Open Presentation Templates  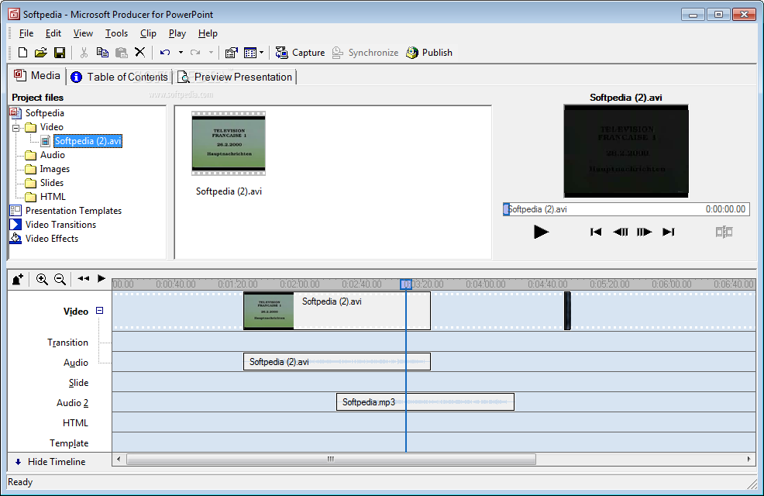(x=74, y=211)
